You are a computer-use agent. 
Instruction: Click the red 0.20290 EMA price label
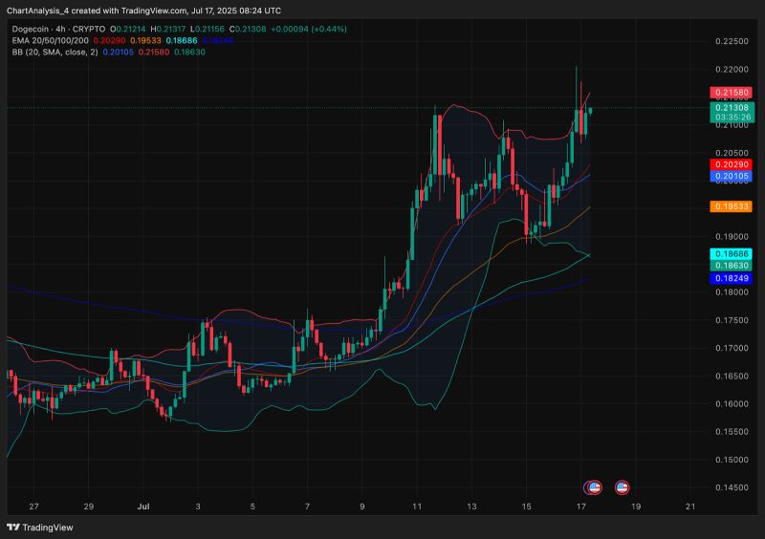pos(731,165)
